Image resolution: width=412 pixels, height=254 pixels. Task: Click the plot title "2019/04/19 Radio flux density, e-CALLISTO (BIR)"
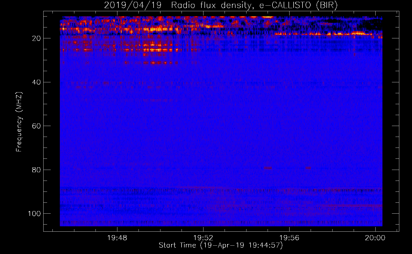tap(221, 5)
